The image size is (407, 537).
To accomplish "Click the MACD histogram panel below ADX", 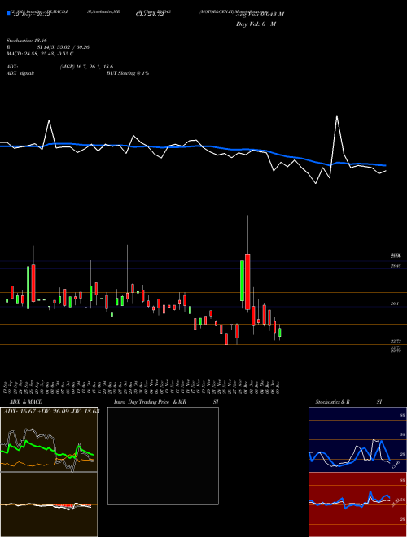I will point(49,504).
